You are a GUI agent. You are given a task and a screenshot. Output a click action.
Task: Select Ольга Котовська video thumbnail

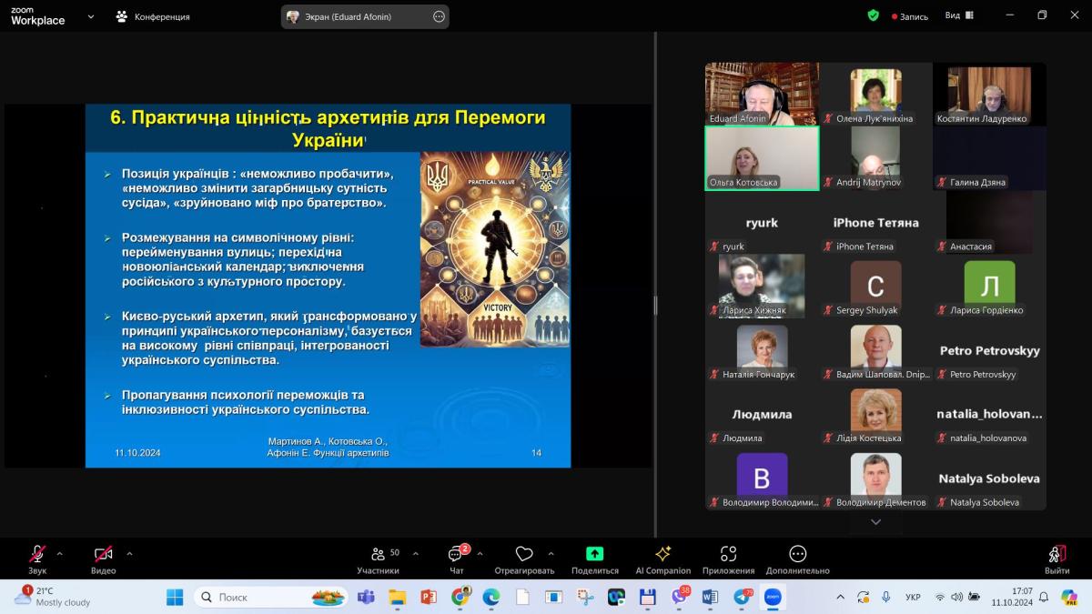(x=762, y=158)
